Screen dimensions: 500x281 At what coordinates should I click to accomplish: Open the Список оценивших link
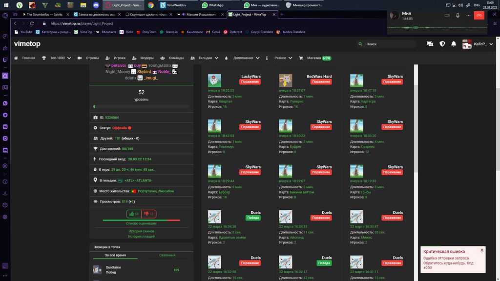(x=141, y=223)
